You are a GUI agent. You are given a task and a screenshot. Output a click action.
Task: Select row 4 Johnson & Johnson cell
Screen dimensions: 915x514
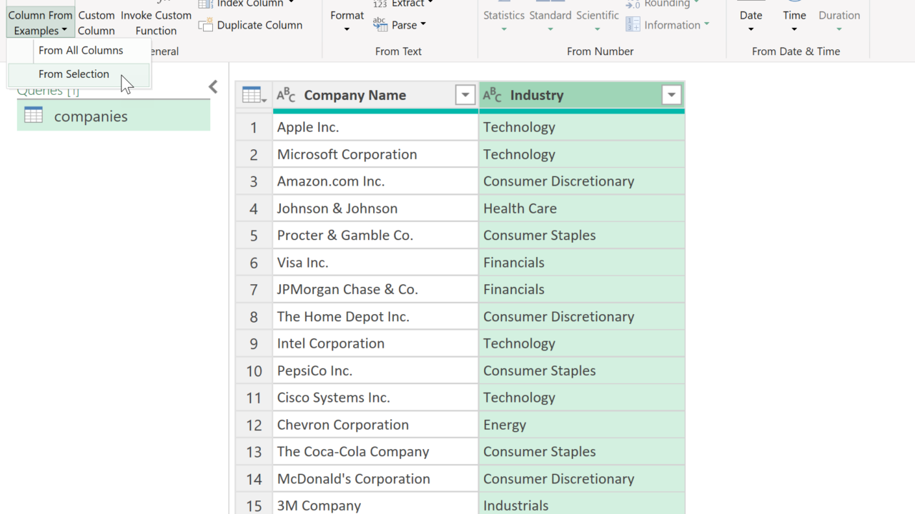coord(375,208)
